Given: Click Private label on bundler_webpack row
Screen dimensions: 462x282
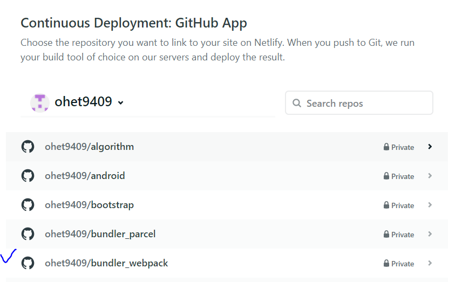Looking at the screenshot, I should pyautogui.click(x=403, y=264).
